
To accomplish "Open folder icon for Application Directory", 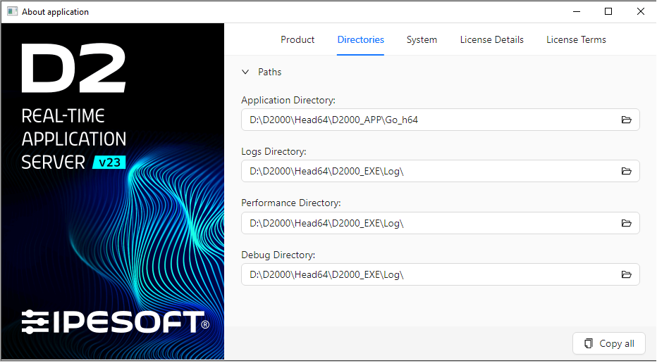I will coord(626,120).
